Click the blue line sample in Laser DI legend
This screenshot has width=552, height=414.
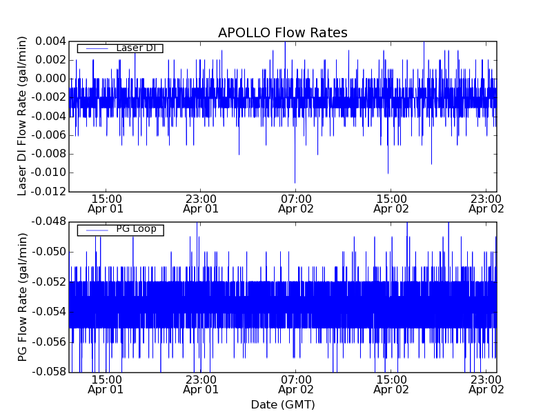click(97, 48)
